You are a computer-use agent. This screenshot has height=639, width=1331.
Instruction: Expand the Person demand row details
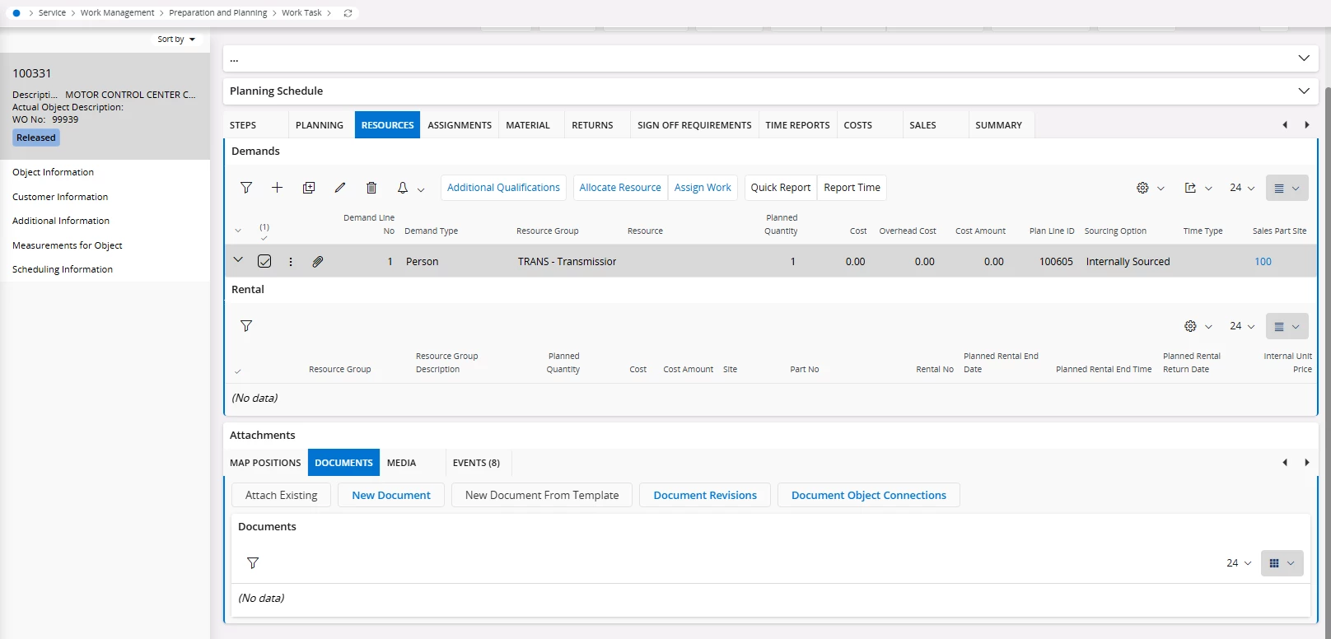click(x=238, y=260)
